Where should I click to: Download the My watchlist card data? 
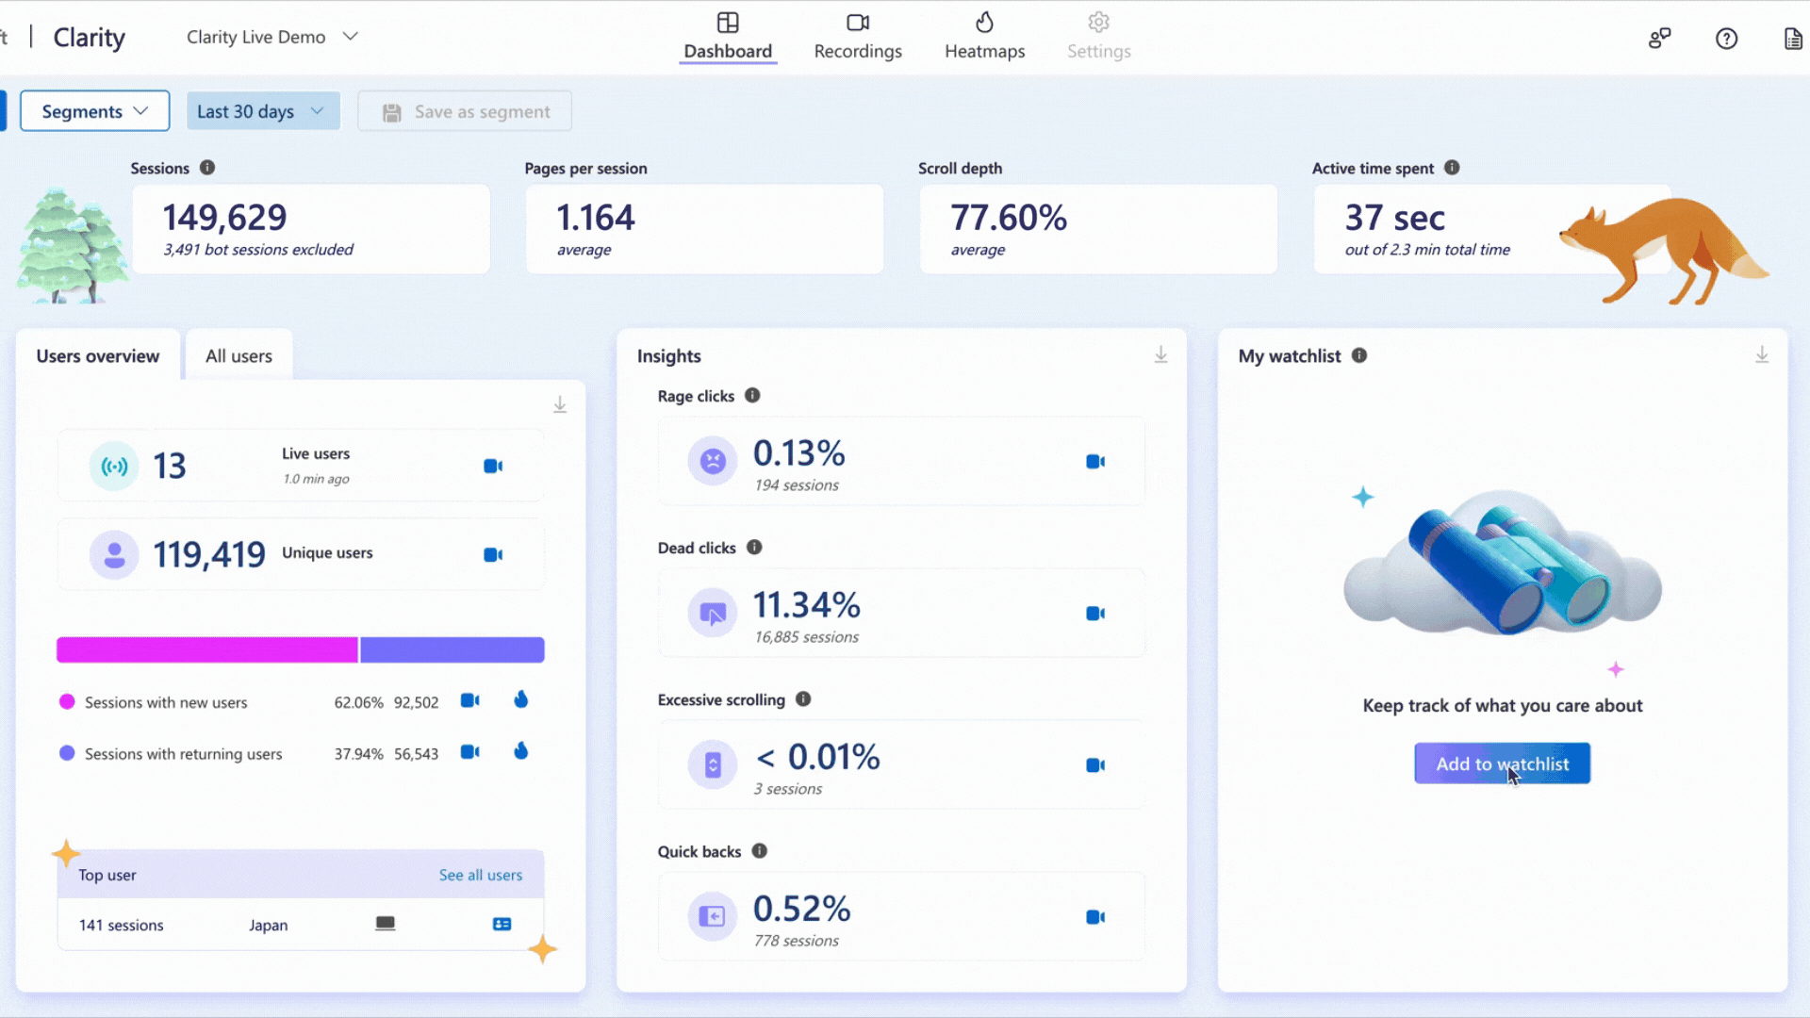point(1762,354)
